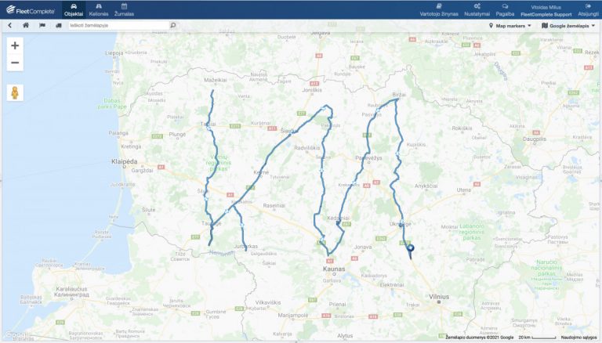Image resolution: width=602 pixels, height=343 pixels.
Task: Open the Žurnalas calendar tab
Action: [x=124, y=9]
